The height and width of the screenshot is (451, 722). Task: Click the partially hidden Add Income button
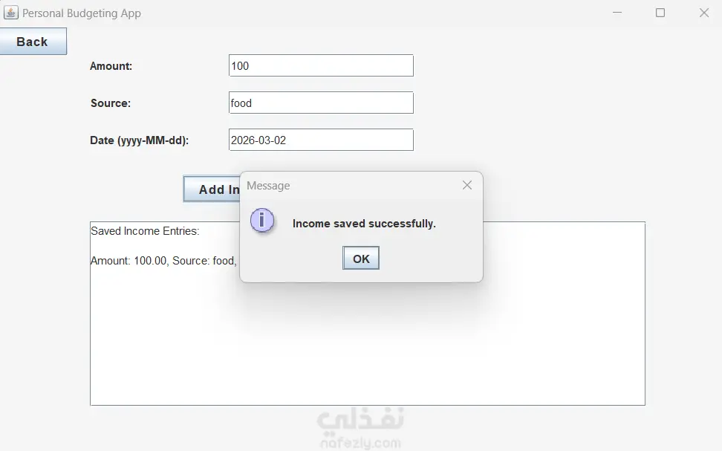[212, 189]
